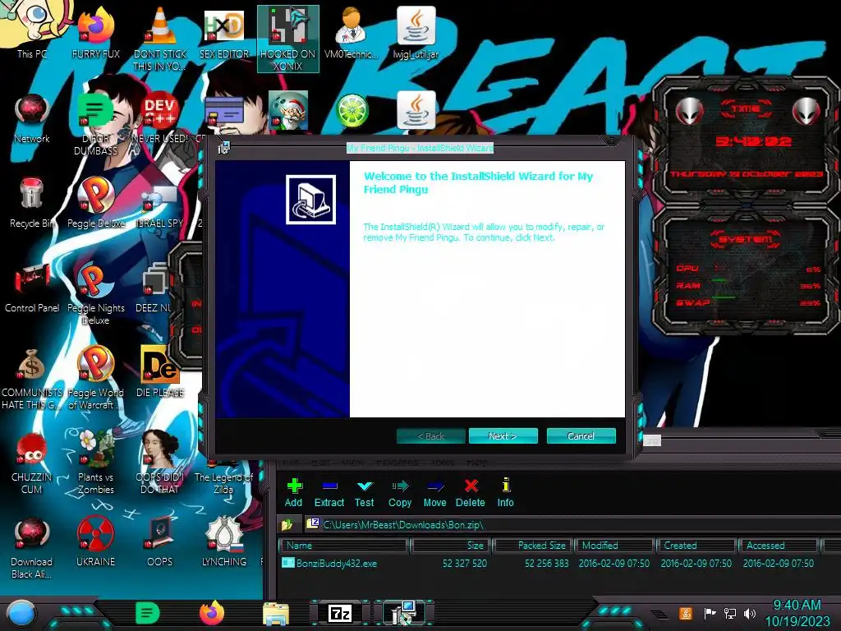Screen dimensions: 841x631
Task: Select the Santa Claus game desktop icon
Action: point(288,111)
